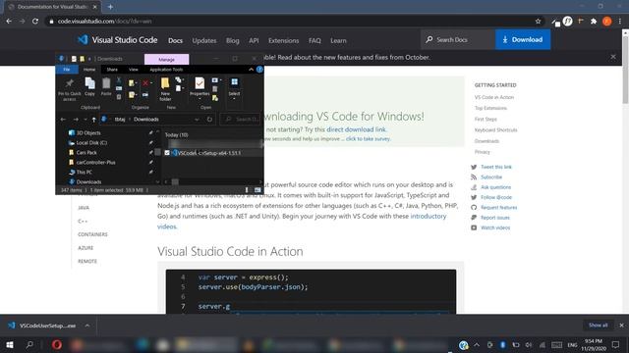The image size is (629, 353).
Task: Click in the Search Docs field
Action: [x=458, y=39]
